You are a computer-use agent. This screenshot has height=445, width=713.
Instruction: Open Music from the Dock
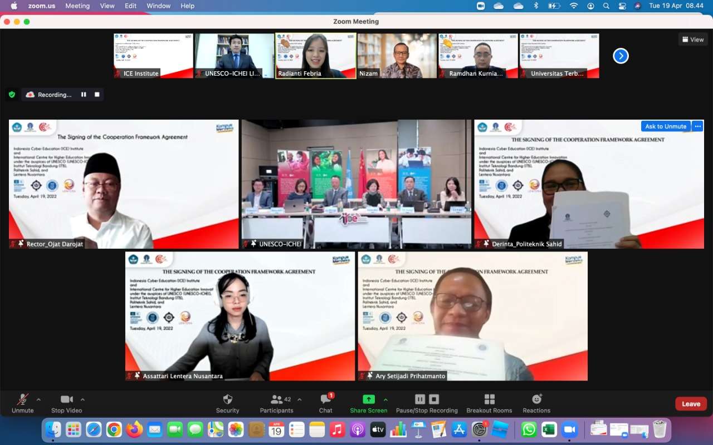[337, 429]
